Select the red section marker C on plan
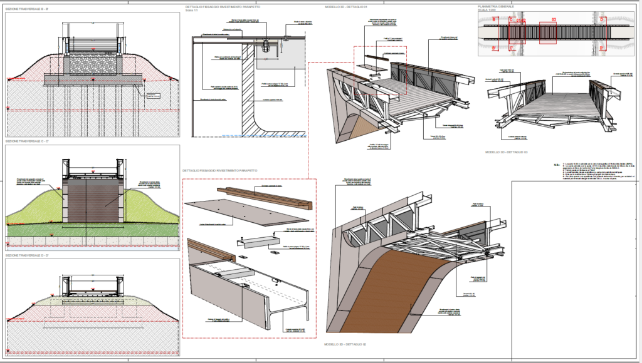This screenshot has height=363, width=642. [x=512, y=21]
